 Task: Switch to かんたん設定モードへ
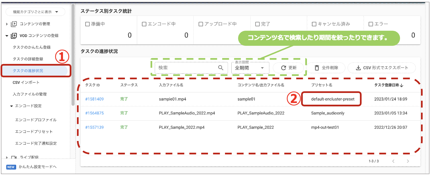coord(38,167)
